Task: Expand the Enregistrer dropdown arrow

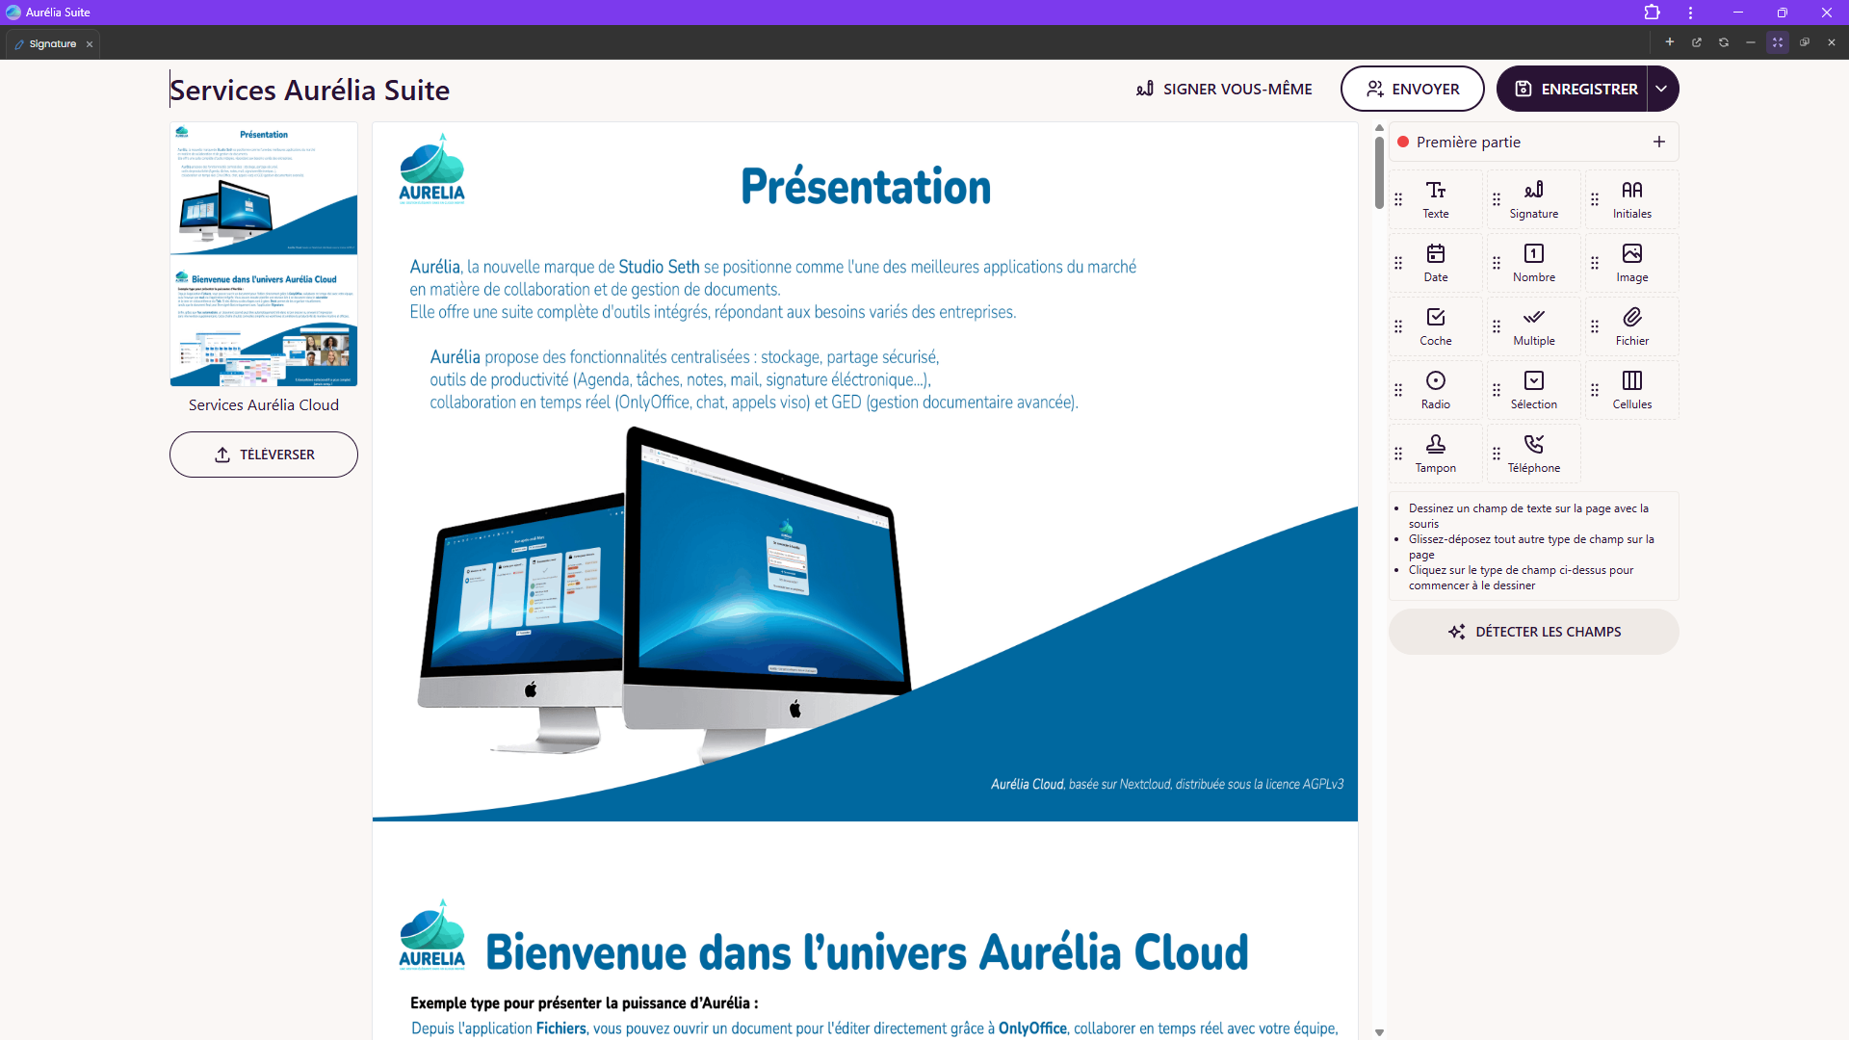Action: point(1662,89)
